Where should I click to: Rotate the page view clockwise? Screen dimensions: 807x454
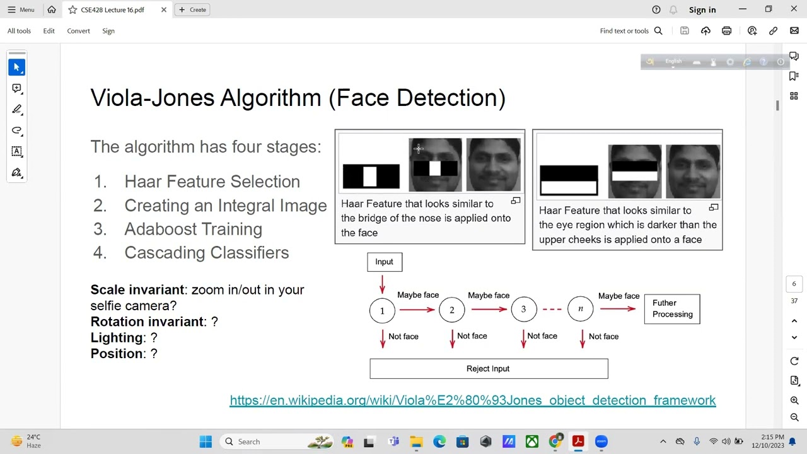coord(794,361)
